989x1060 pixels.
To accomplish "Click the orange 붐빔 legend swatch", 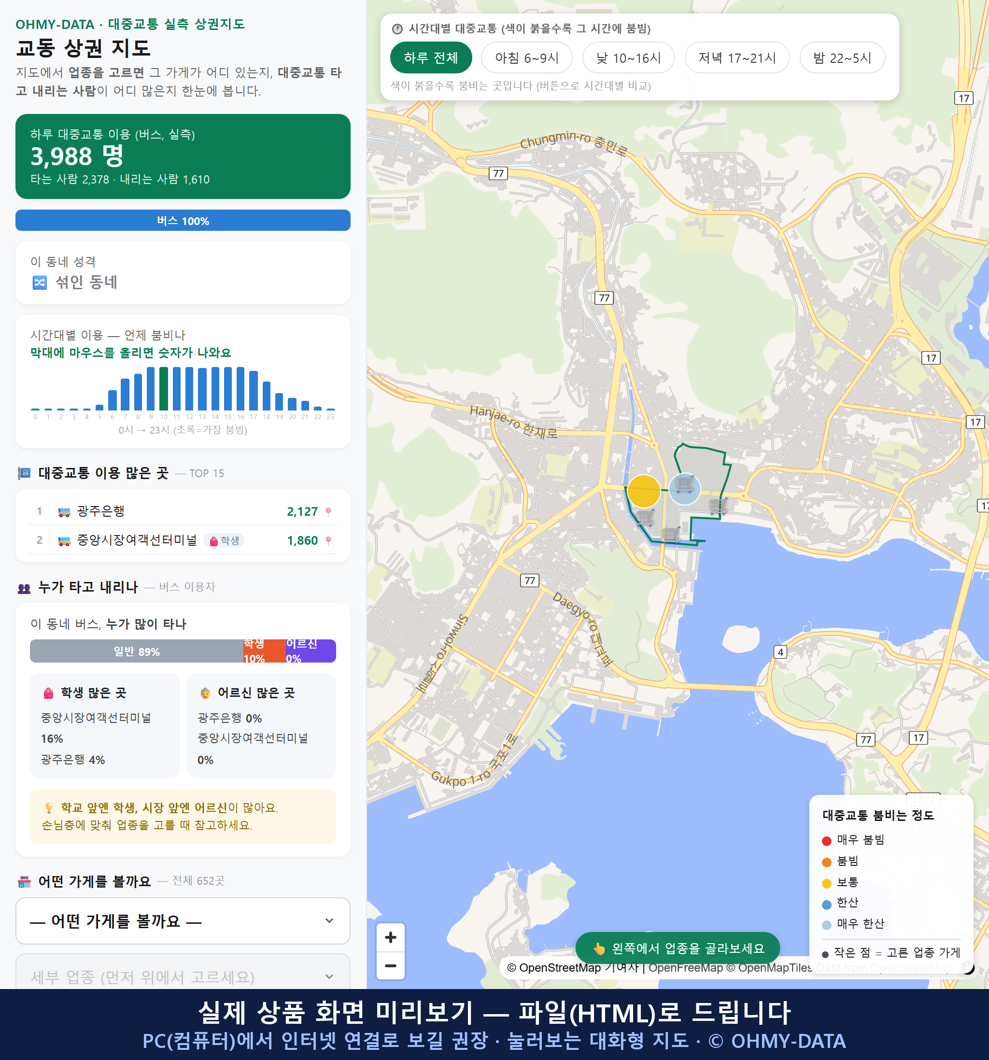I will 826,862.
